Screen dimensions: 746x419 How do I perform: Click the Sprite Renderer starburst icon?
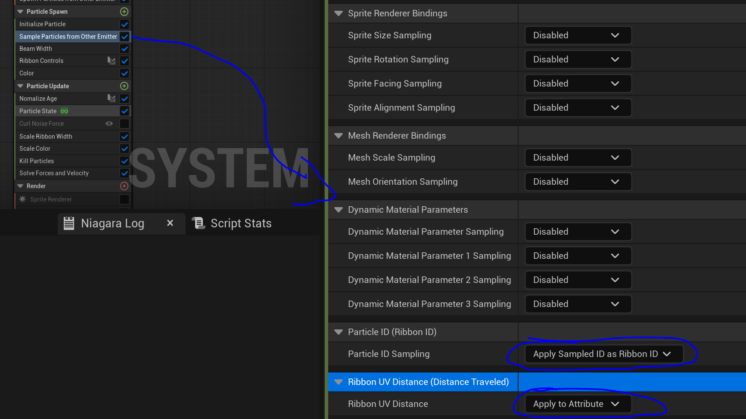click(x=23, y=199)
